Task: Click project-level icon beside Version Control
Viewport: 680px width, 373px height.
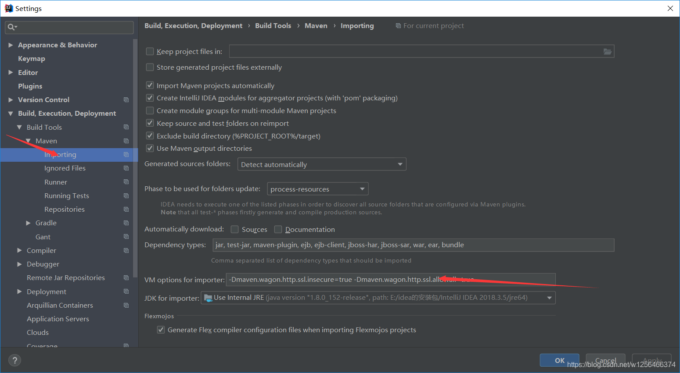Action: [x=126, y=99]
